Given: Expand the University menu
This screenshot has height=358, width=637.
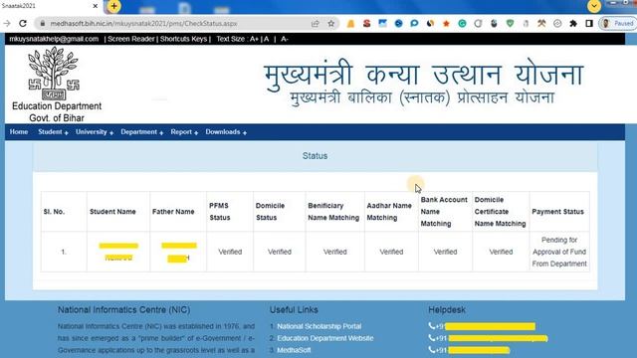Looking at the screenshot, I should coord(95,132).
